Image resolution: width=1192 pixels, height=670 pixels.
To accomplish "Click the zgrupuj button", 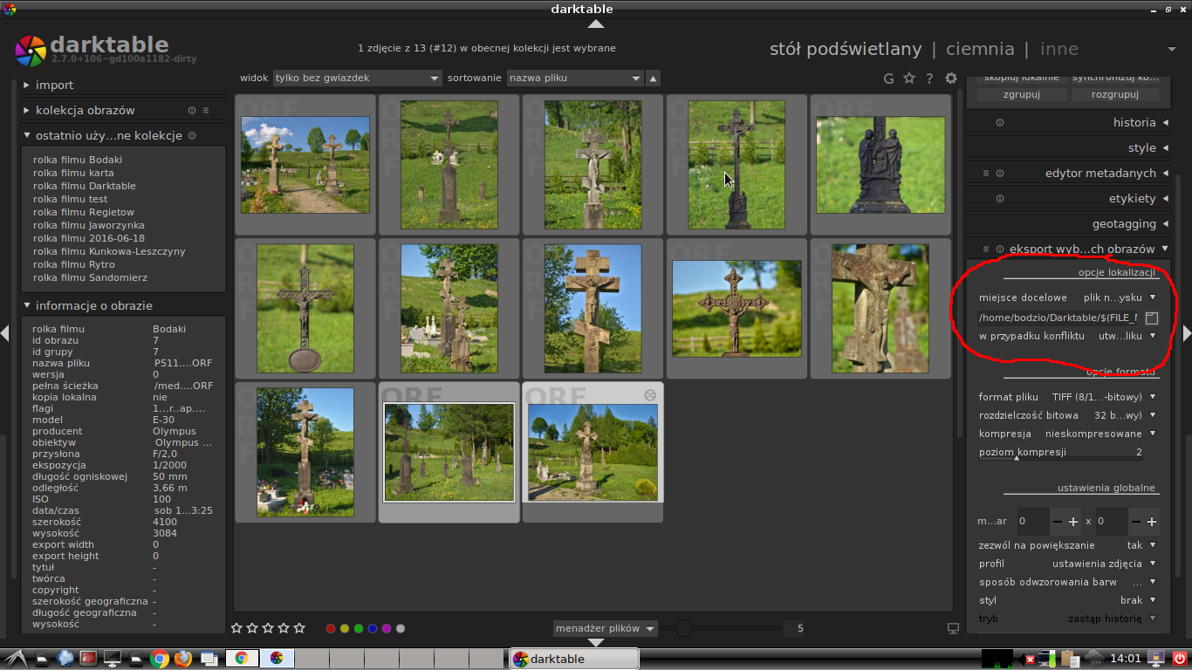I will pyautogui.click(x=1022, y=94).
